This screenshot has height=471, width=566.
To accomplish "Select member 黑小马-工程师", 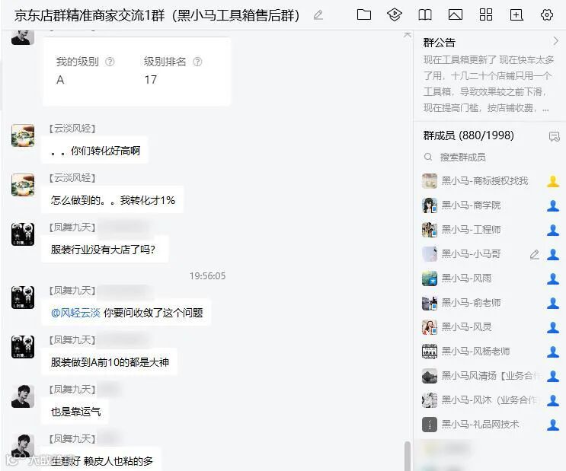I will [x=490, y=230].
